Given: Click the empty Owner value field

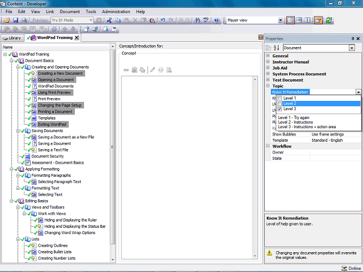Looking at the screenshot, I should point(335,152).
